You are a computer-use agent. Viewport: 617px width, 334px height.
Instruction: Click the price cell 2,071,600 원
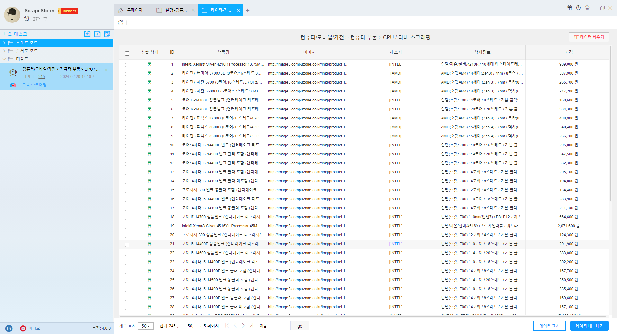tap(568, 226)
